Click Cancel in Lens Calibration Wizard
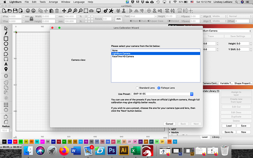This screenshot has height=158, width=253. point(169,124)
